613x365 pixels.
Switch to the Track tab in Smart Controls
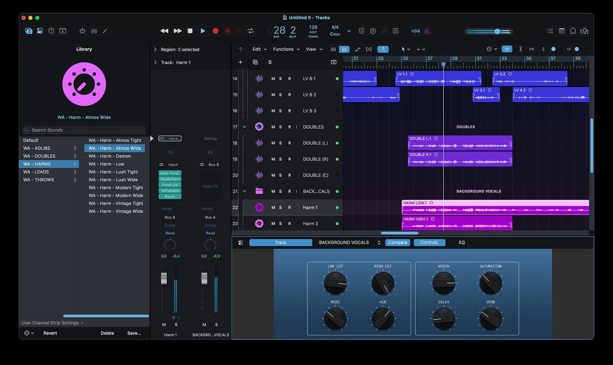click(281, 243)
